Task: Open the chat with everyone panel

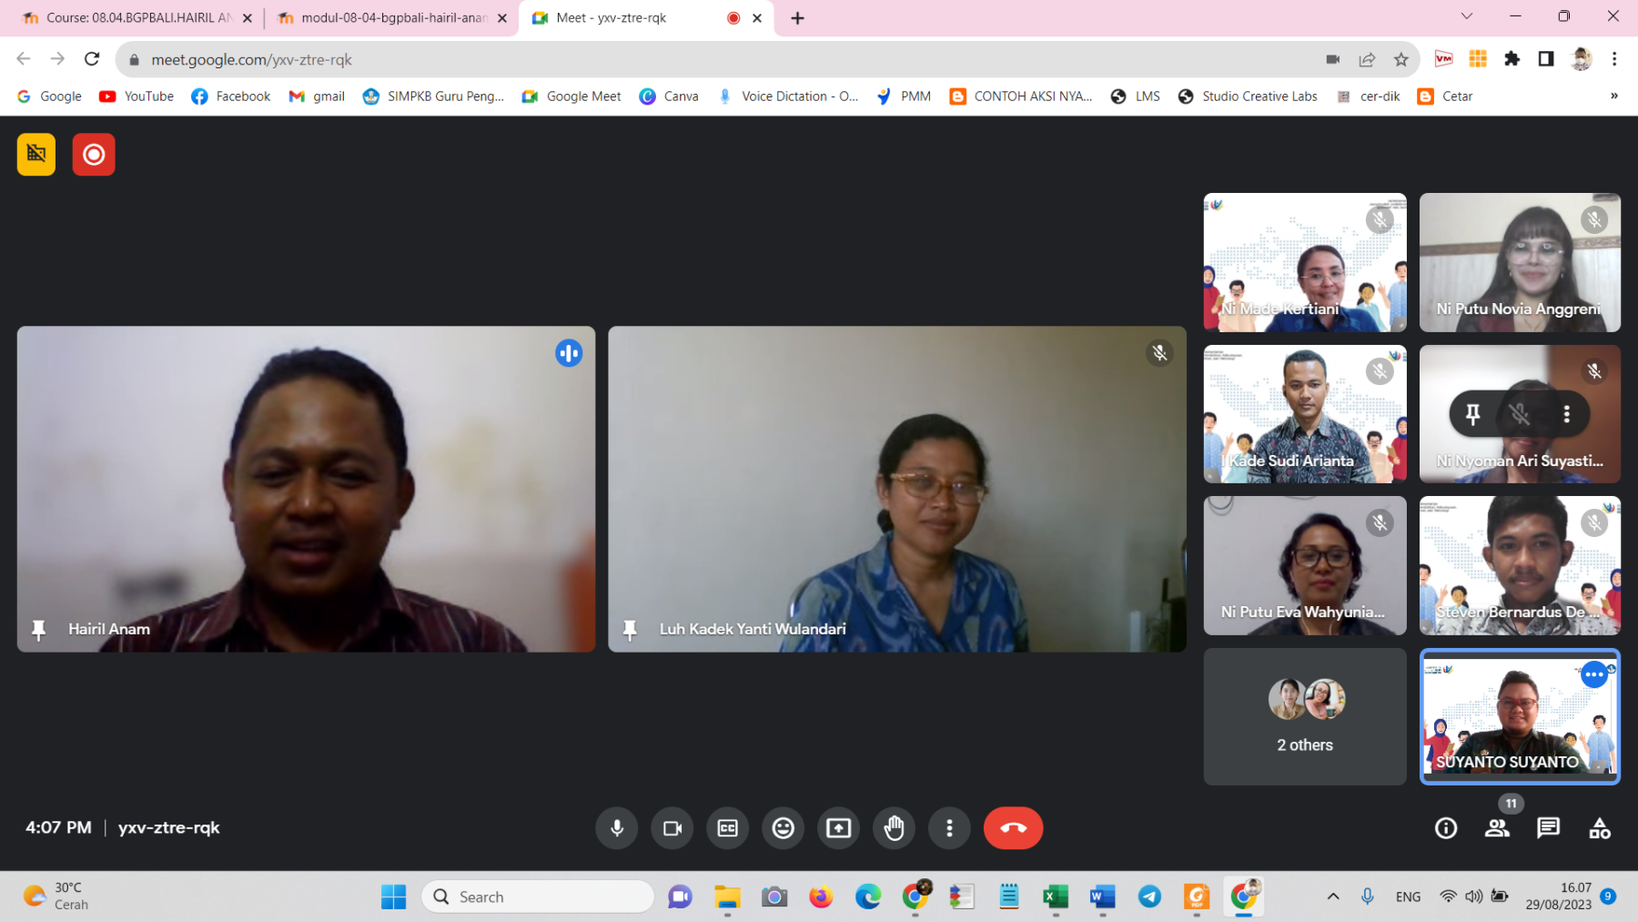Action: [x=1548, y=828]
